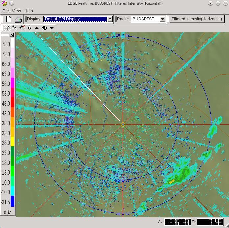Click the title bar roll-up arrow button
The height and width of the screenshot is (228, 229).
[218, 3]
